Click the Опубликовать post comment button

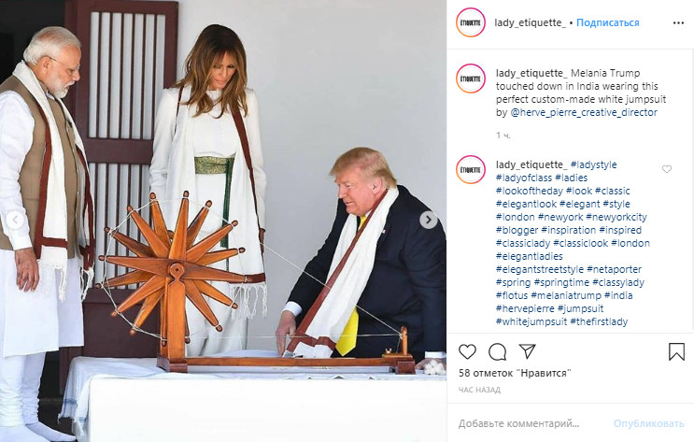[648, 424]
